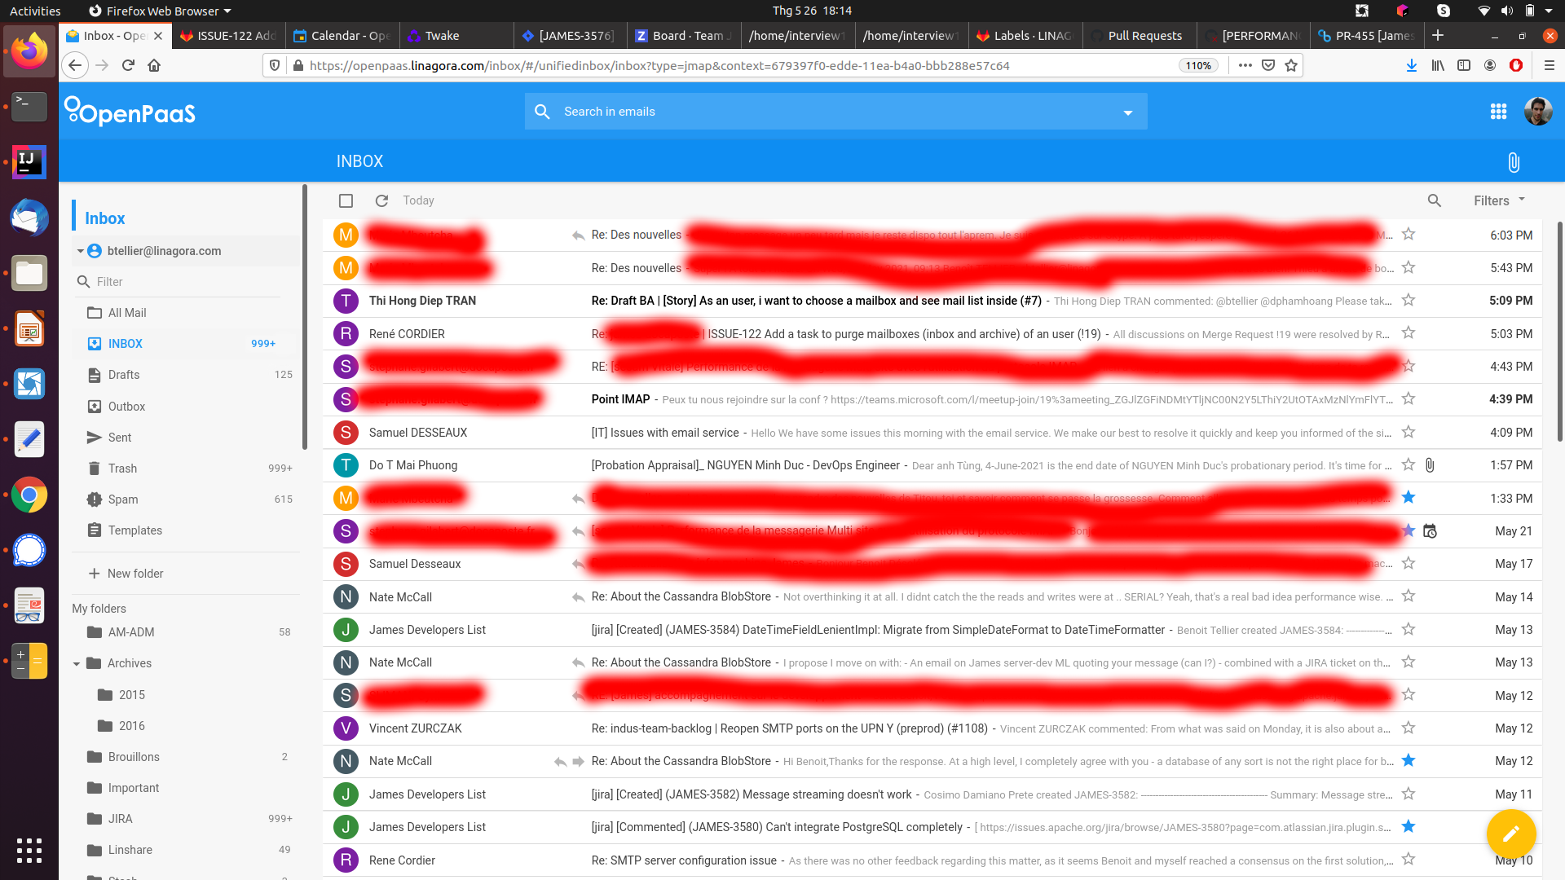The height and width of the screenshot is (880, 1565).
Task: Open the Filters dropdown
Action: click(1497, 200)
